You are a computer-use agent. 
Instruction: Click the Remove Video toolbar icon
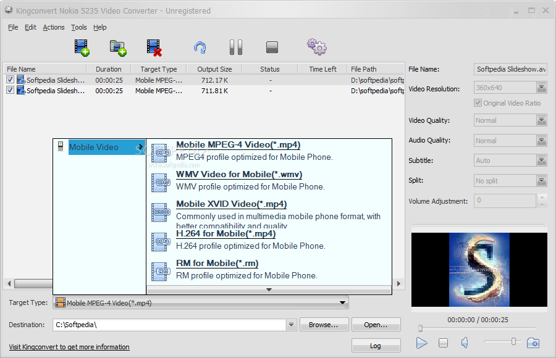(x=154, y=48)
